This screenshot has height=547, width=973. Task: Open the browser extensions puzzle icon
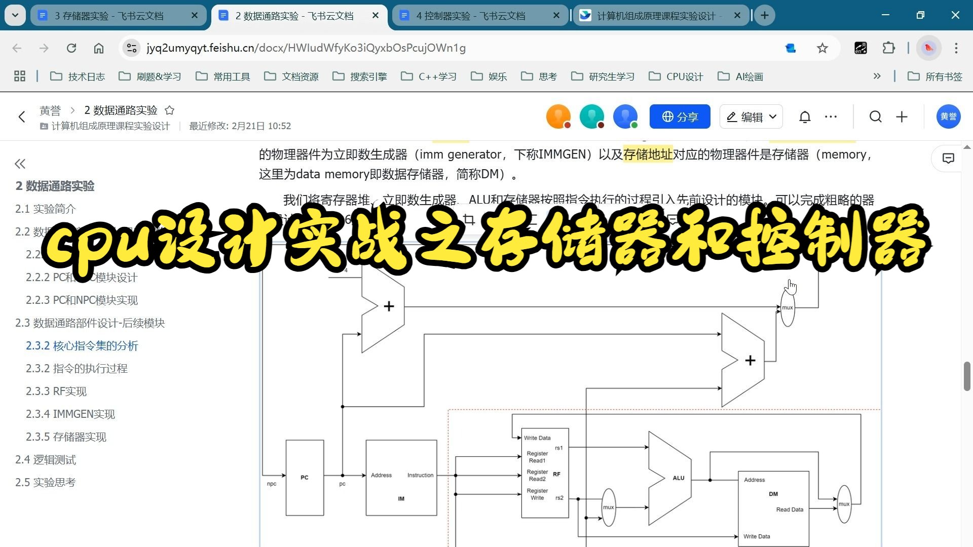tap(888, 48)
